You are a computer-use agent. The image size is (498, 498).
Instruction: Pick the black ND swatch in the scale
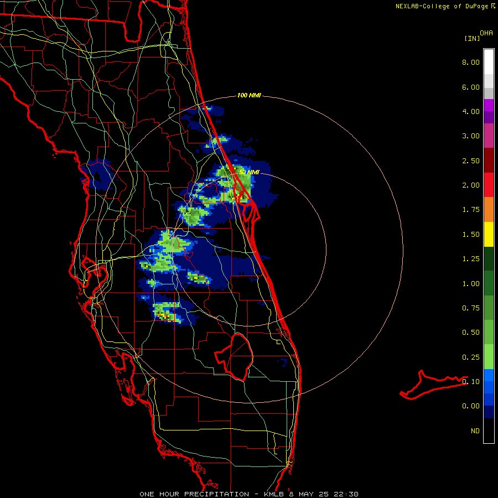click(489, 430)
